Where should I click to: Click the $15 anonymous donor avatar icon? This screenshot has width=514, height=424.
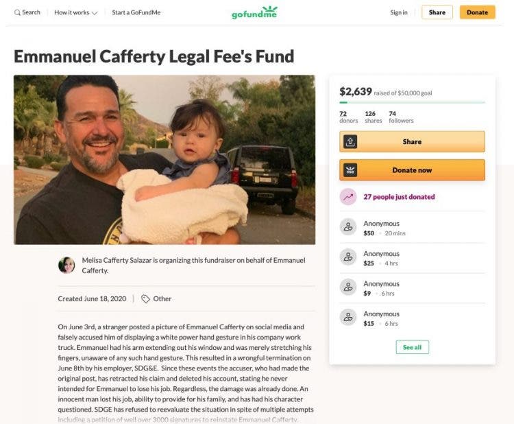pyautogui.click(x=348, y=318)
